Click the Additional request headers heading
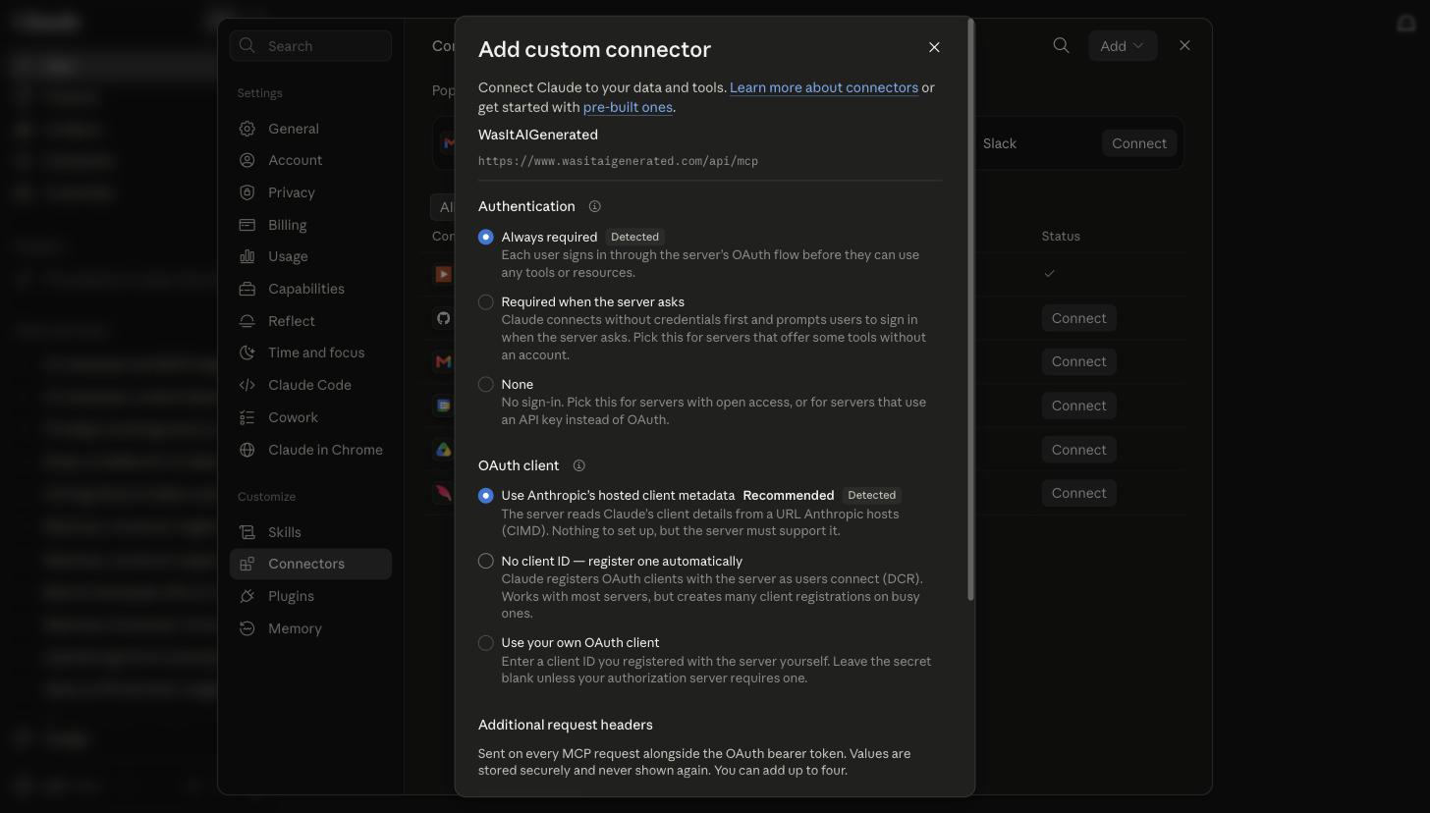1430x813 pixels. pyautogui.click(x=566, y=725)
